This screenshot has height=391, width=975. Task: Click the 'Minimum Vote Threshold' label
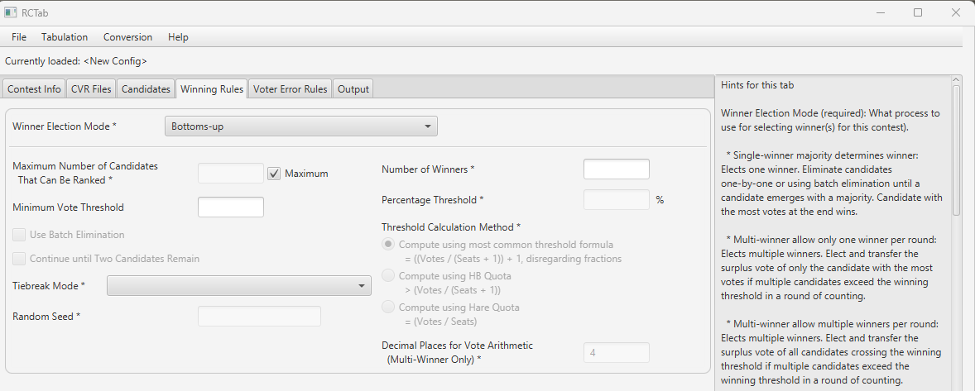[x=69, y=207]
